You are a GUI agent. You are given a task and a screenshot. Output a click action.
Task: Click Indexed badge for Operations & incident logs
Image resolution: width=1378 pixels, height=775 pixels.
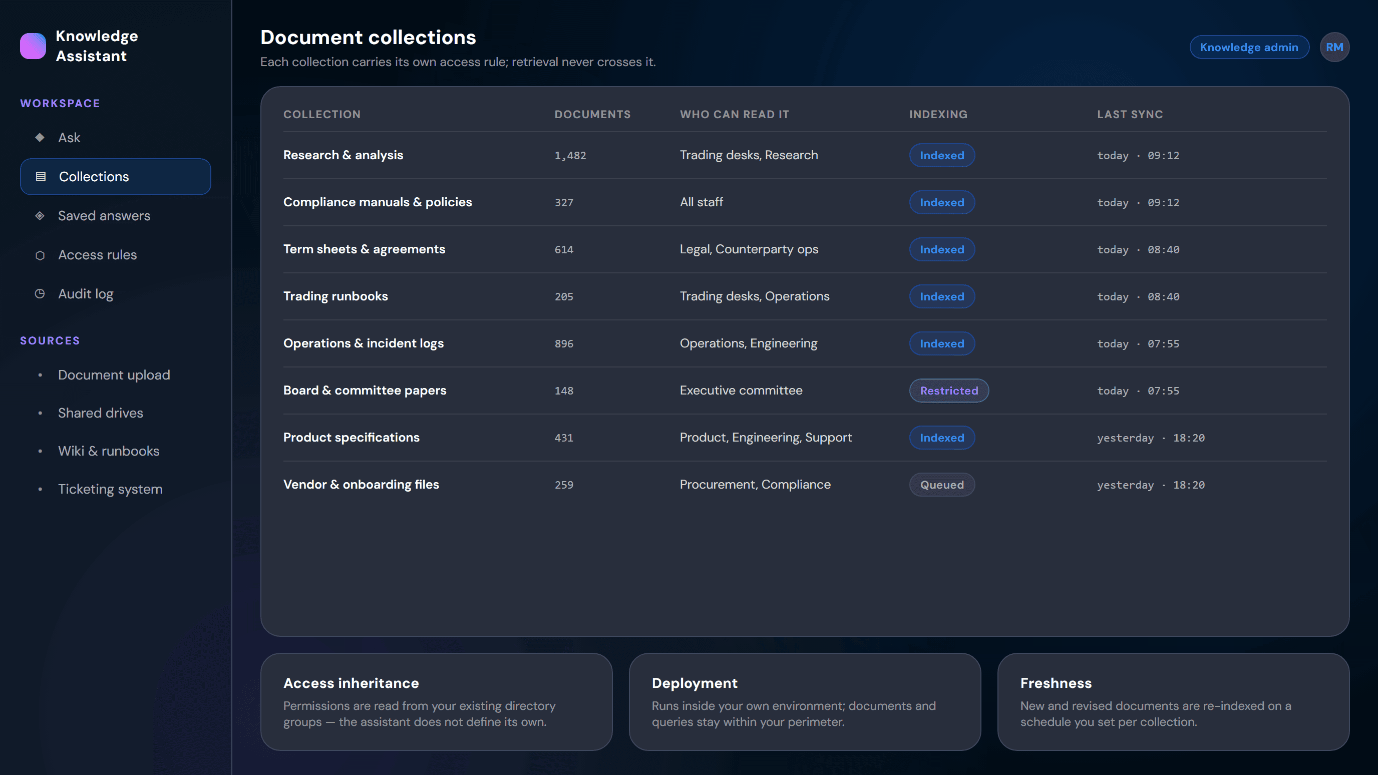[941, 343]
